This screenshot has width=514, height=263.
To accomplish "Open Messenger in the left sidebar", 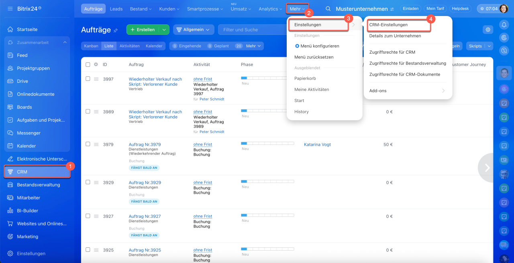I will tap(29, 133).
